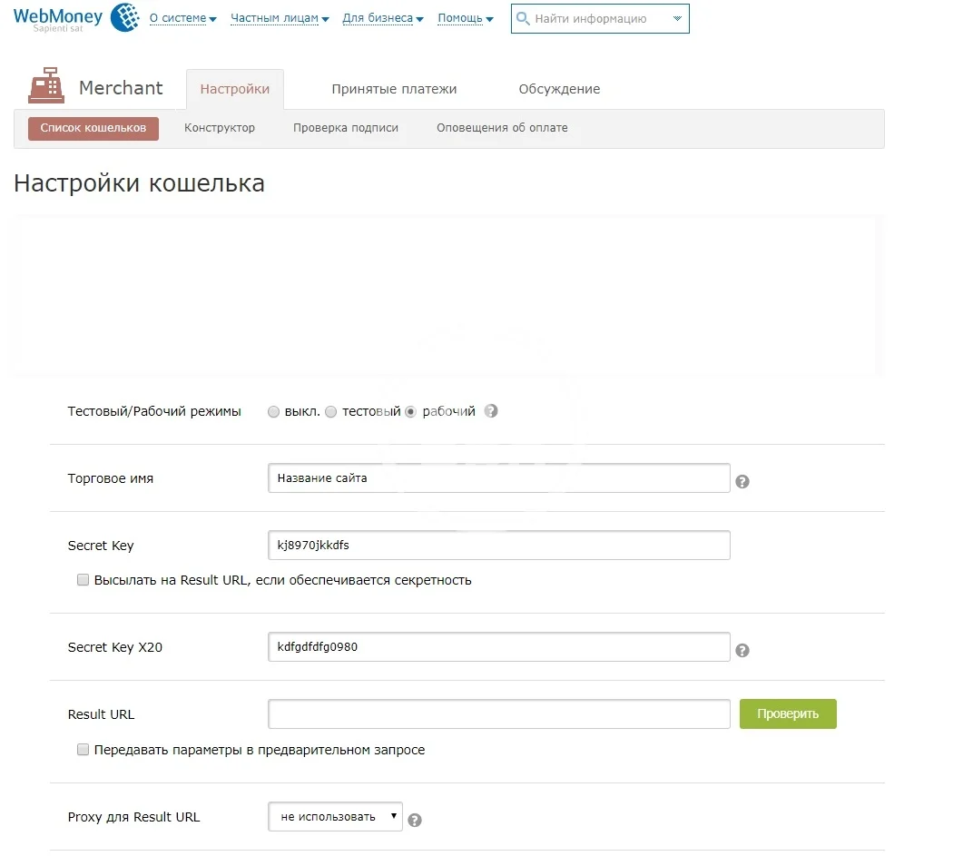This screenshot has height=856, width=963.
Task: Switch to the Принятые платежи tab
Action: click(x=394, y=89)
